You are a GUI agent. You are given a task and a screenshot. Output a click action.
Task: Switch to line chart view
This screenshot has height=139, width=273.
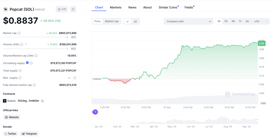tap(128, 21)
